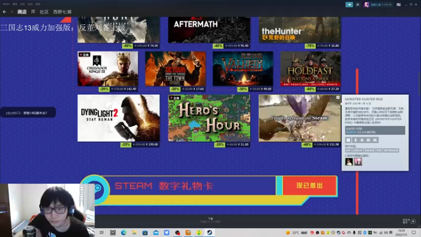Click the Windows platform icon in hover popup
Image resolution: width=421 pixels, height=237 pixels.
[348, 140]
